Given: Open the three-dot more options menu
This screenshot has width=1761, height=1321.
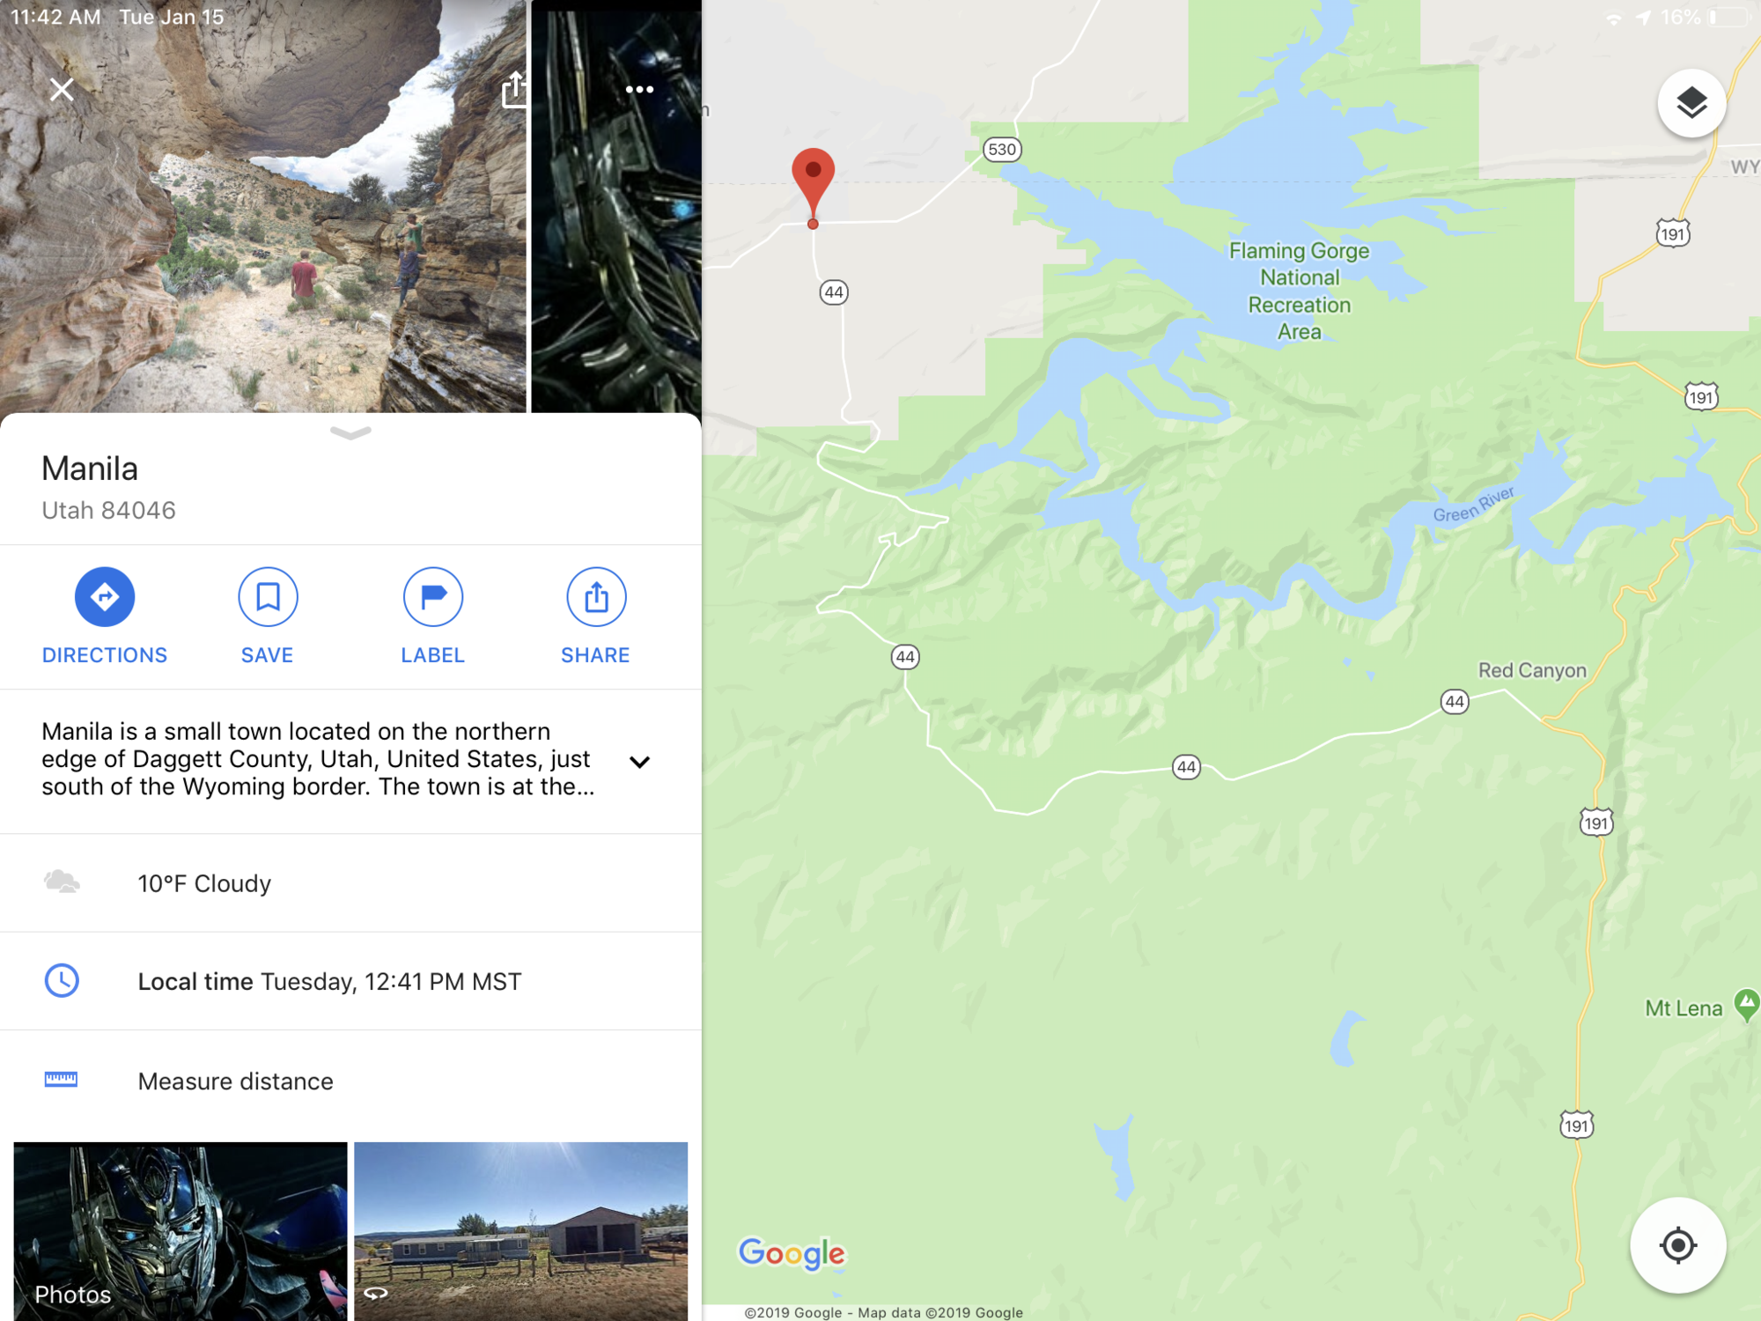Looking at the screenshot, I should click(639, 89).
